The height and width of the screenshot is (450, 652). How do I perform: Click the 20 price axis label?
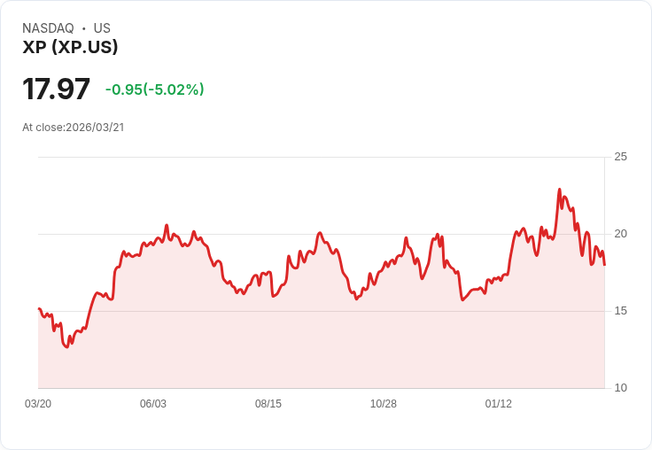pyautogui.click(x=620, y=234)
